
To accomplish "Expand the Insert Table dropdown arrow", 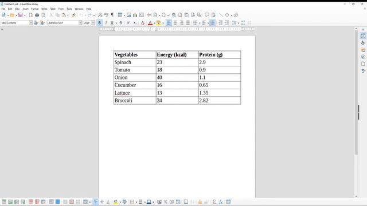I will pyautogui.click(x=124, y=15).
